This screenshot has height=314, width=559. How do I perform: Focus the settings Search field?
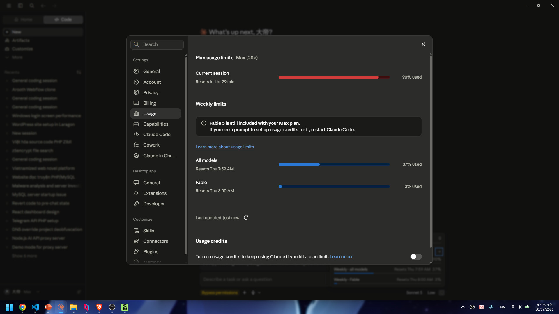(157, 44)
